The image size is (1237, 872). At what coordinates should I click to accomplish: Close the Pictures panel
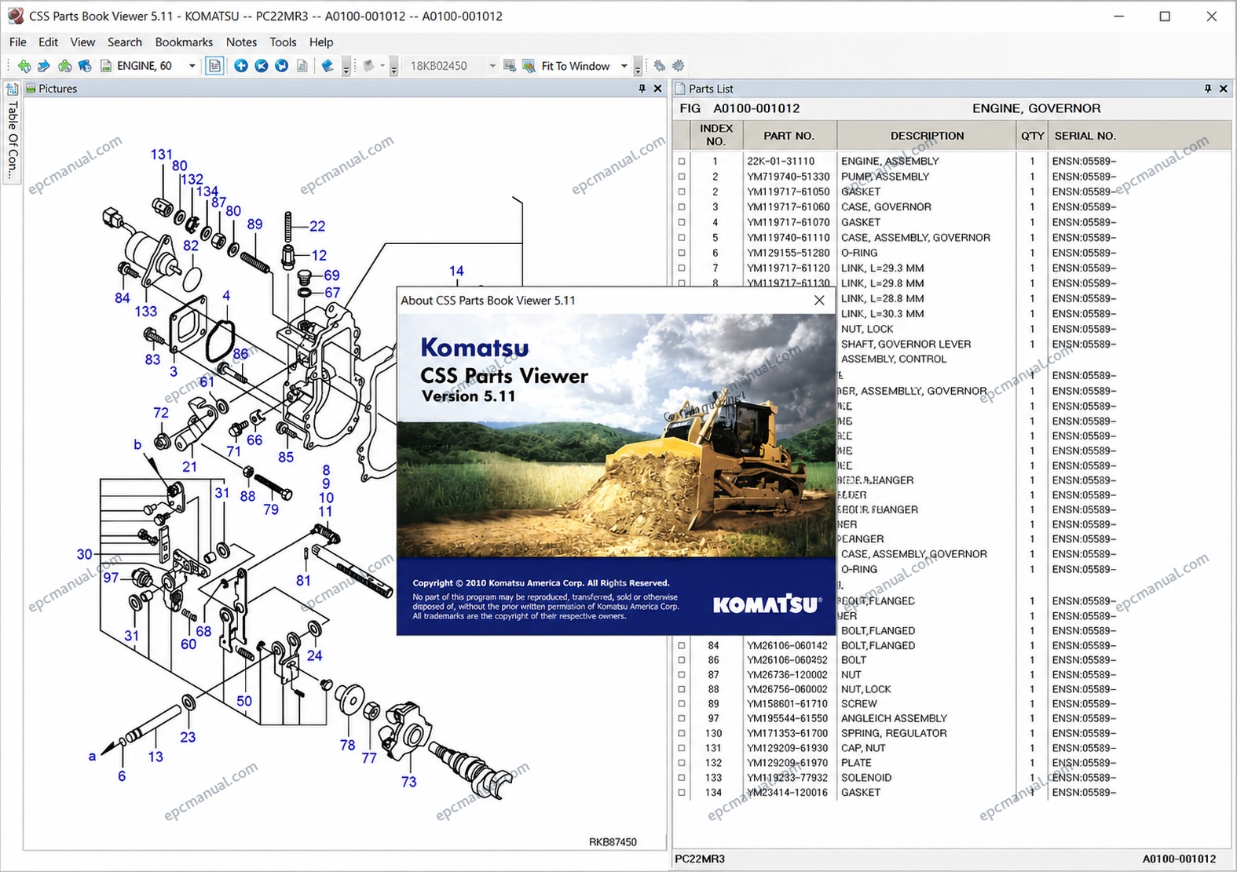[x=658, y=89]
